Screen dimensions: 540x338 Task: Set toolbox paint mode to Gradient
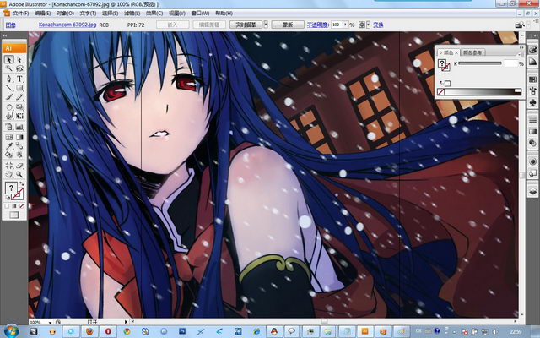pyautogui.click(x=14, y=206)
